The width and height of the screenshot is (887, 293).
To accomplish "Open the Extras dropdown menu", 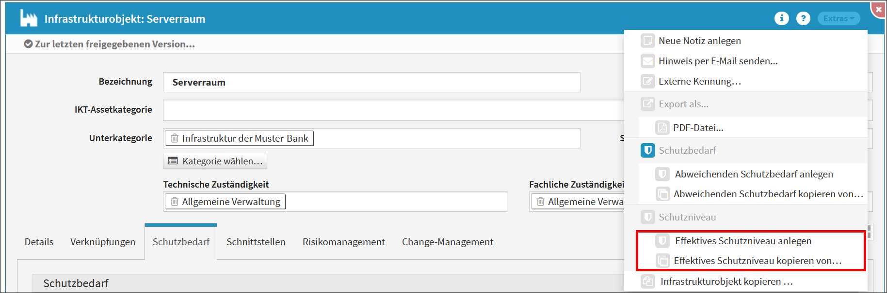I will (x=839, y=18).
